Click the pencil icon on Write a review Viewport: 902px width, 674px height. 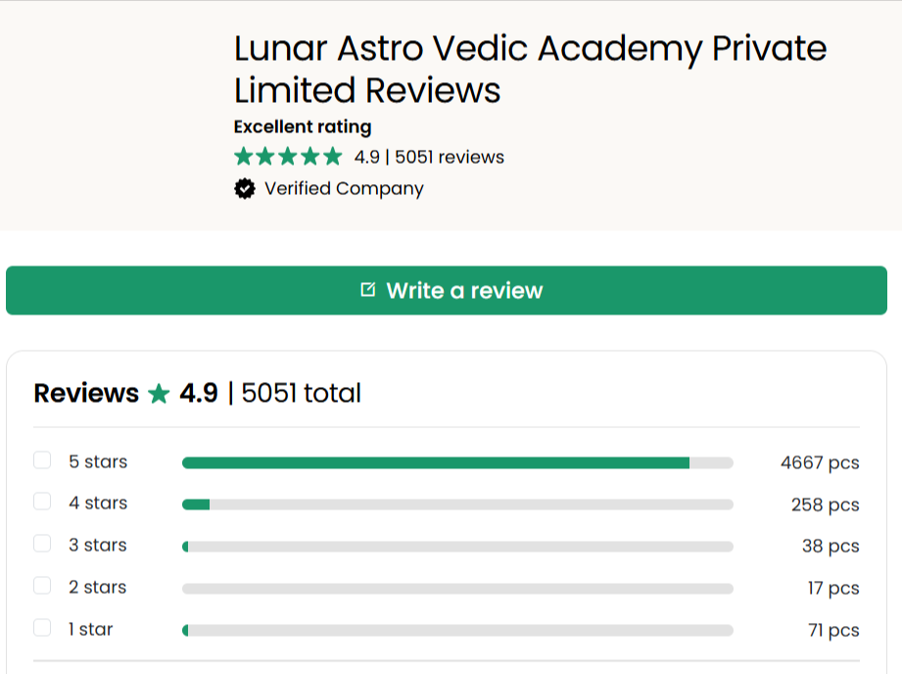(x=366, y=290)
